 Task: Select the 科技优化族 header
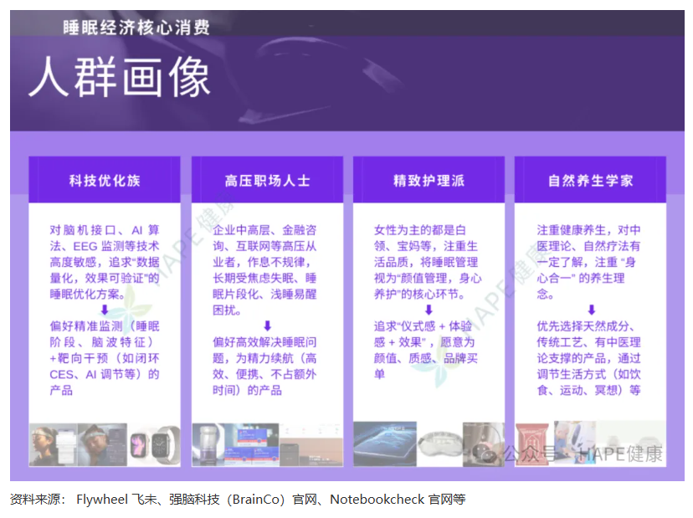click(105, 180)
